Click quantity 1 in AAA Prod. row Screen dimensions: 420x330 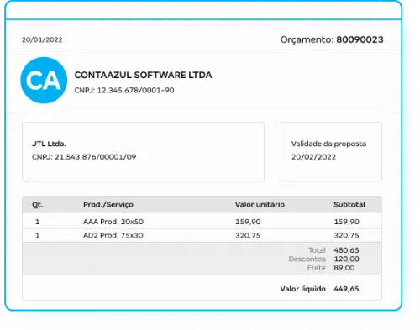coord(37,222)
